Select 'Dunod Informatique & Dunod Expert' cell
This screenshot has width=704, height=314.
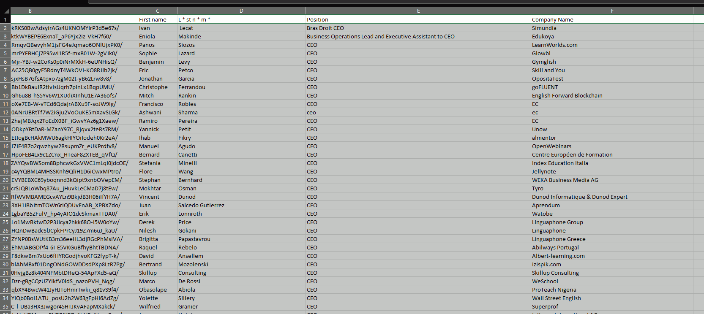pyautogui.click(x=612, y=197)
